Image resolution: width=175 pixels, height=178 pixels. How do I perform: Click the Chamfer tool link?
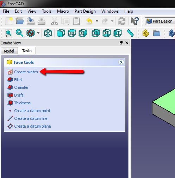coord(21,87)
